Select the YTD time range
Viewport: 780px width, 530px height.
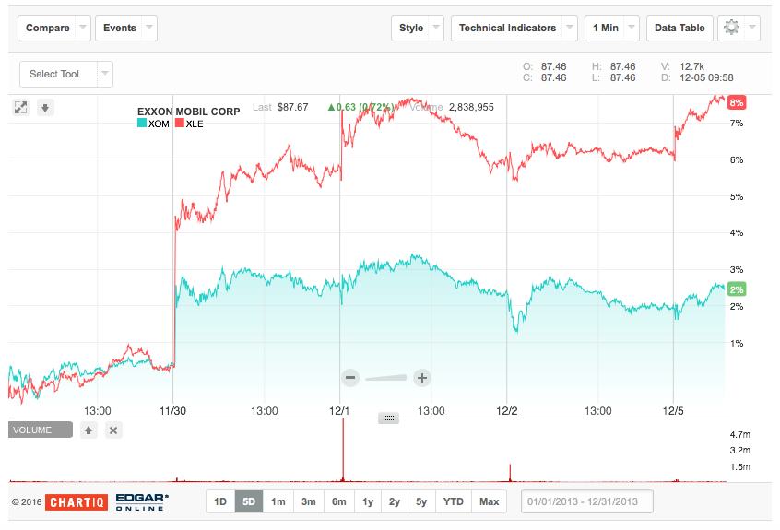pyautogui.click(x=454, y=501)
